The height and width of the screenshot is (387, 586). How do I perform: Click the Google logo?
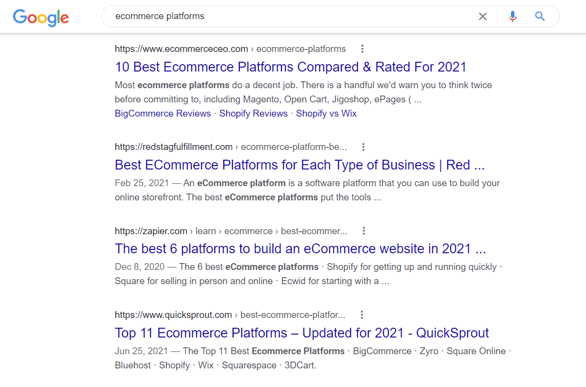click(x=41, y=18)
